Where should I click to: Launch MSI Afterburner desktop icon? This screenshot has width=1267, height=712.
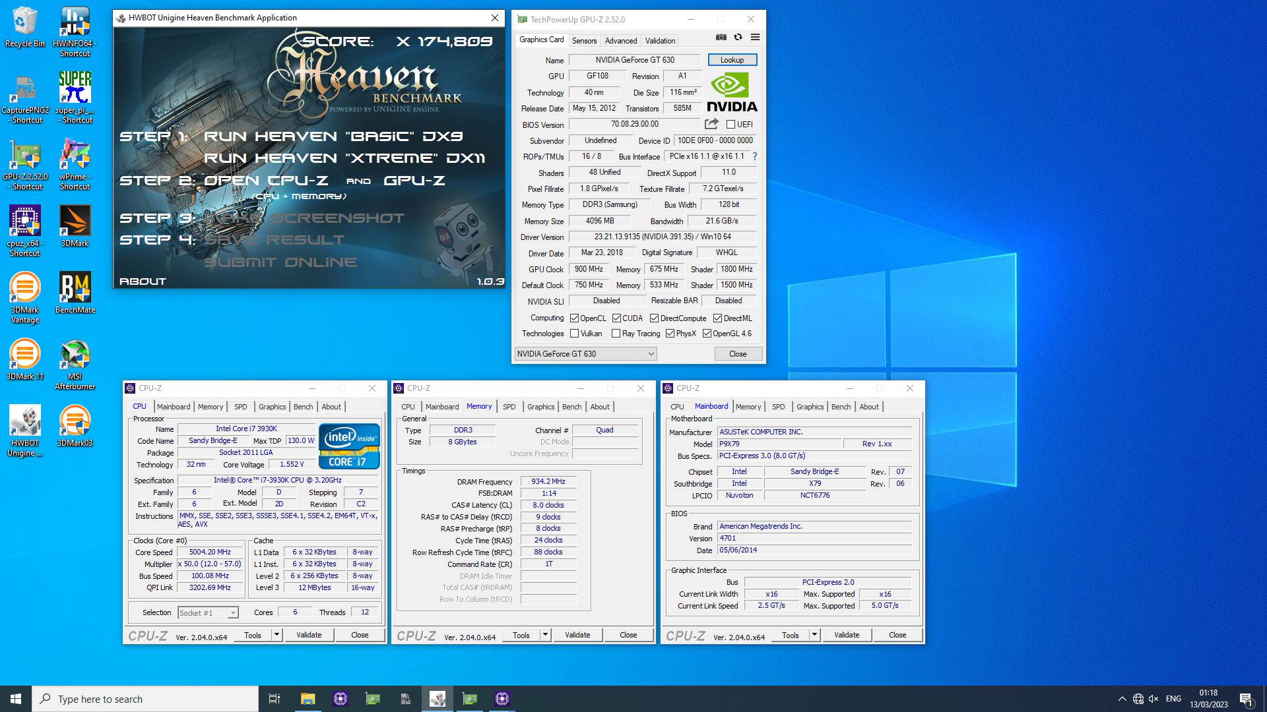click(75, 365)
